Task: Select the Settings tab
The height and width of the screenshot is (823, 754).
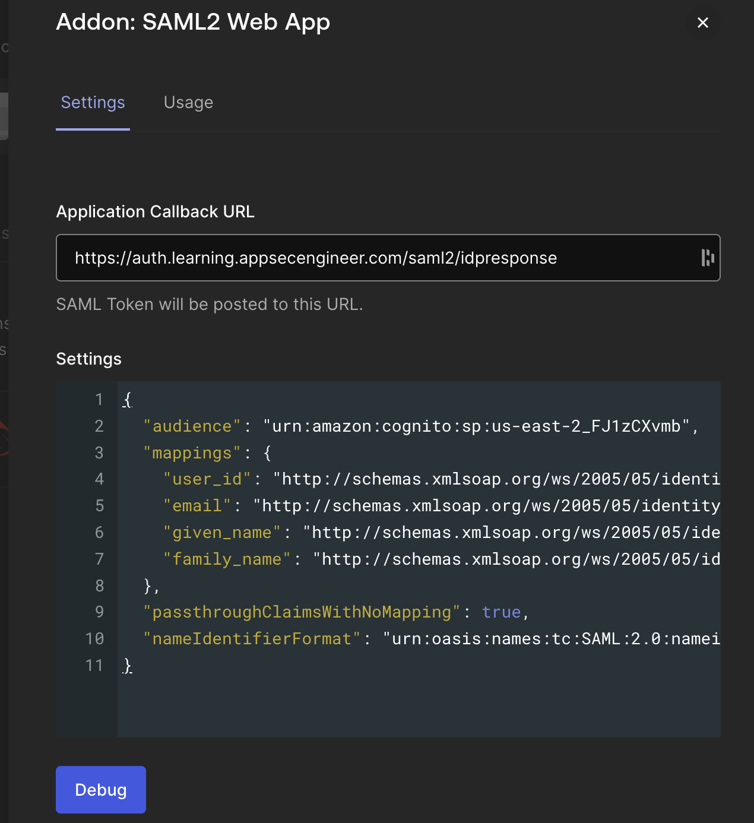Action: pyautogui.click(x=93, y=103)
